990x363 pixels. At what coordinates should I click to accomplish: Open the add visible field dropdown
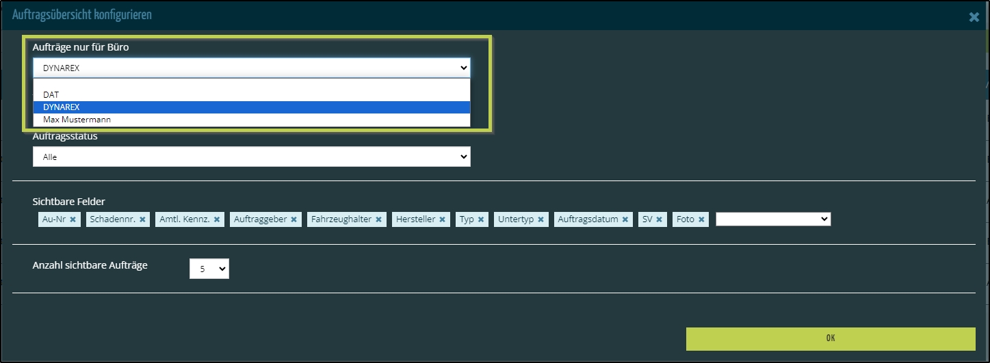click(x=772, y=219)
